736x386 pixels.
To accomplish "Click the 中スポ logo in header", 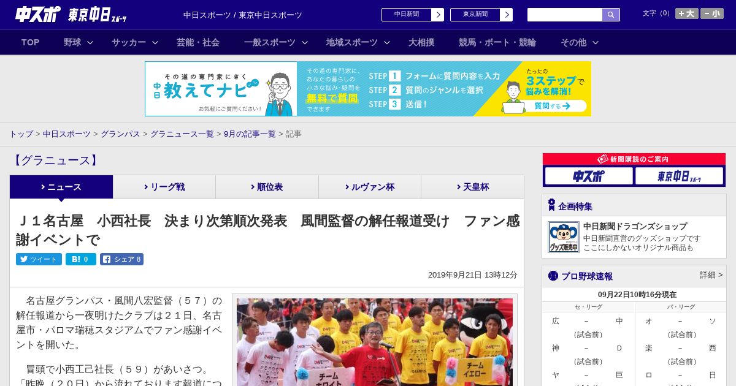I will (37, 14).
